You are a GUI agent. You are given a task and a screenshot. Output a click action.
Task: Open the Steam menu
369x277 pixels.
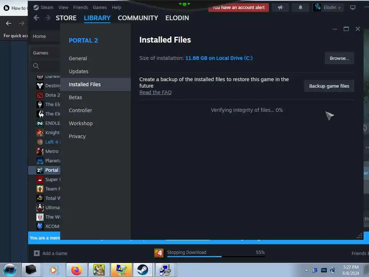point(47,8)
